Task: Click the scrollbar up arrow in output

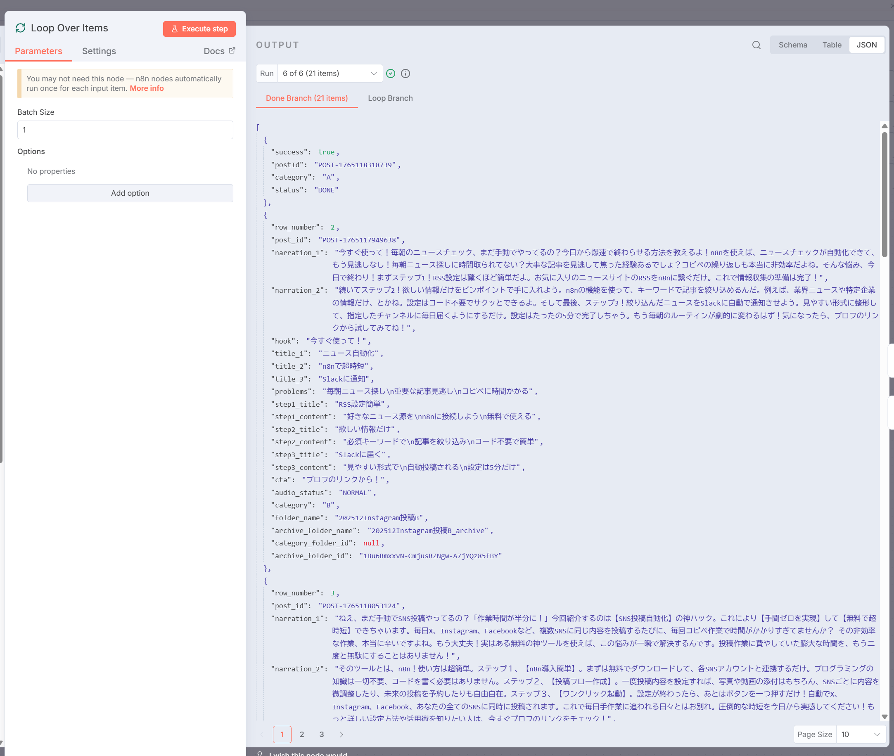Action: pos(885,126)
